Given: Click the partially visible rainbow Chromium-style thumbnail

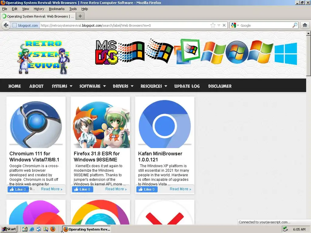Looking at the screenshot, I should point(100,212).
